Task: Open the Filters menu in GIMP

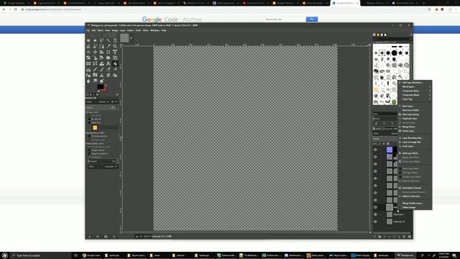Action: (x=145, y=30)
